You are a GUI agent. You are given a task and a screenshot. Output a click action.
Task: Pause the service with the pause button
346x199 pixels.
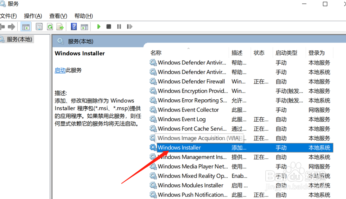[119, 27]
